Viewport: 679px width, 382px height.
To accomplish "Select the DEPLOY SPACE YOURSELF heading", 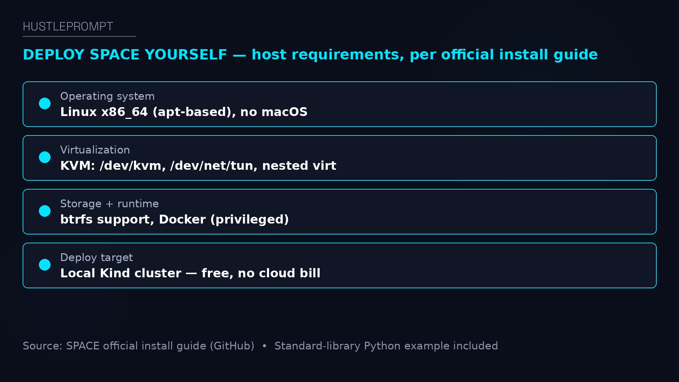I will 310,55.
